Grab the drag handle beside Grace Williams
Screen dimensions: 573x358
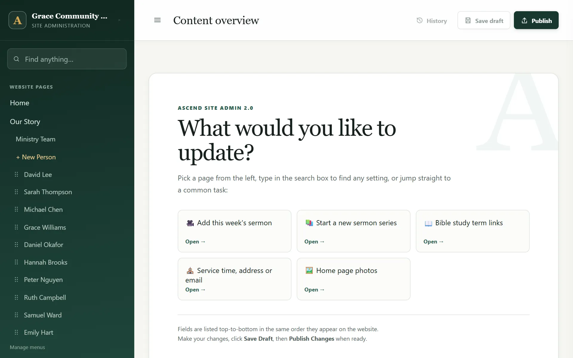coord(16,227)
